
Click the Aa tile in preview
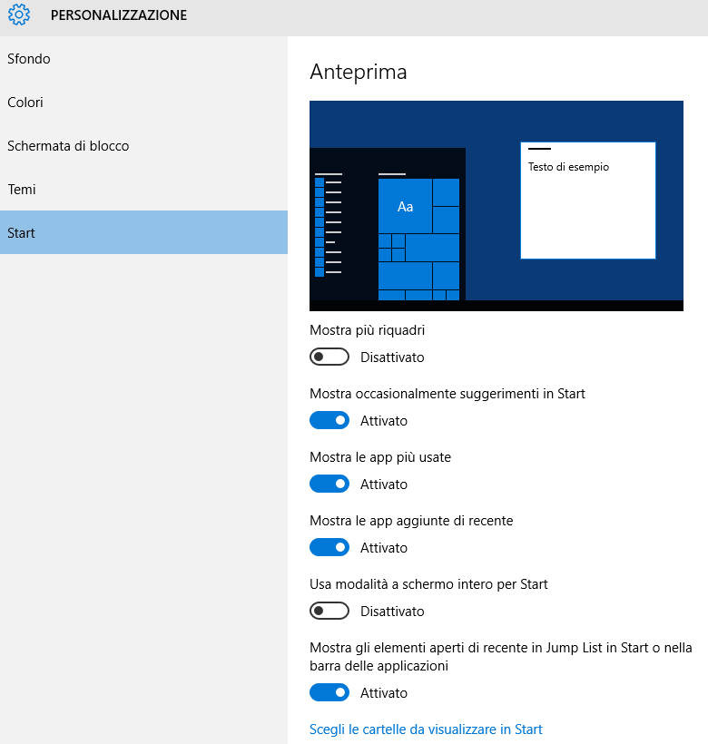tap(405, 206)
